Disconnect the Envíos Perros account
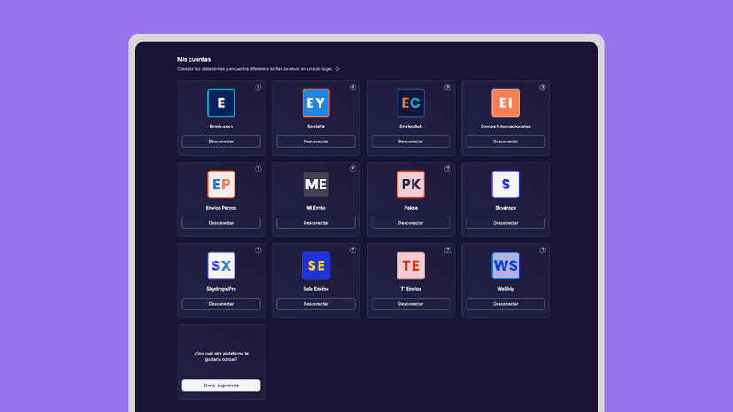The image size is (733, 412). (x=221, y=222)
